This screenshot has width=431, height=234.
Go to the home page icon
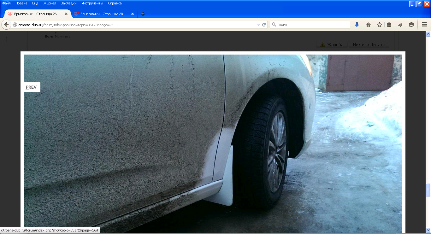(368, 25)
